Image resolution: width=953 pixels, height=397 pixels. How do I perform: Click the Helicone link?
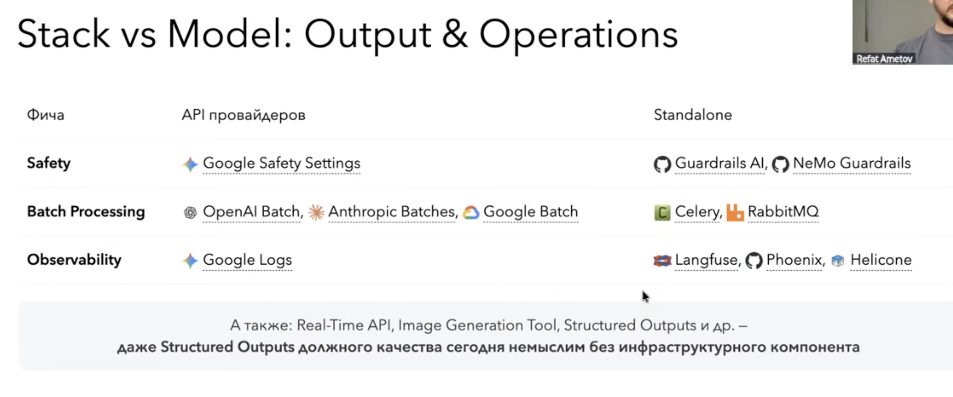(x=881, y=260)
